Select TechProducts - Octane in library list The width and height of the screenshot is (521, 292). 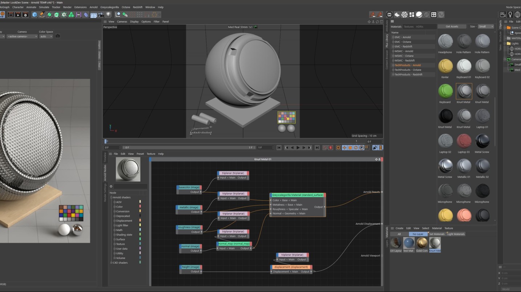point(408,70)
